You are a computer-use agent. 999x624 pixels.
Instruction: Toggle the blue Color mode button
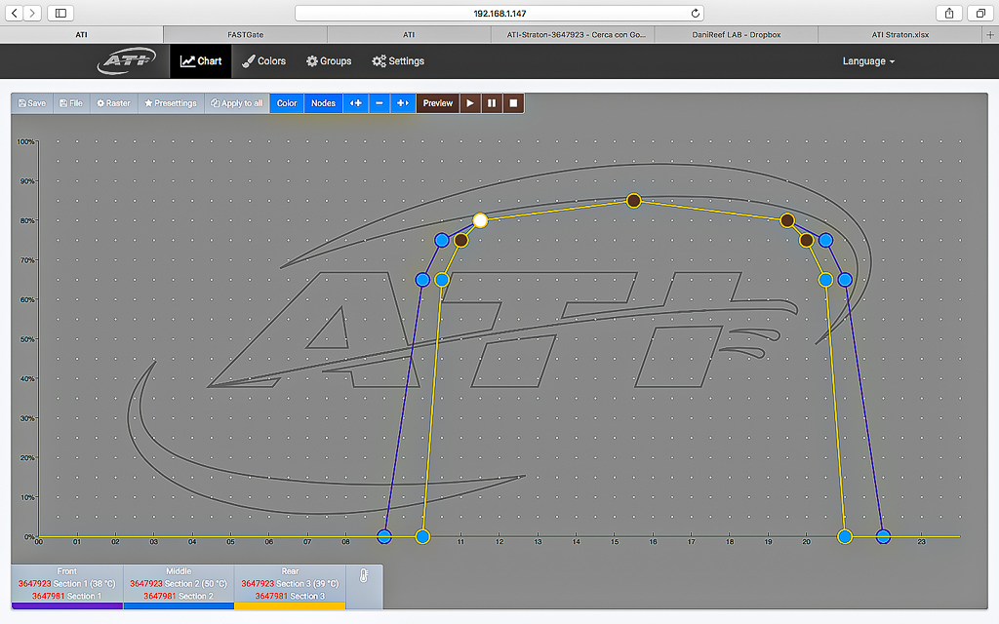[287, 103]
